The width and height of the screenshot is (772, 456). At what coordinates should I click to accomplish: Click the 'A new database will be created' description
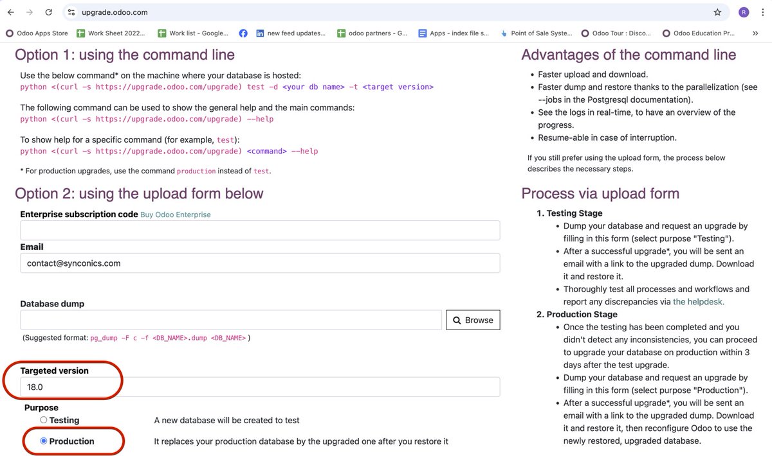[227, 420]
